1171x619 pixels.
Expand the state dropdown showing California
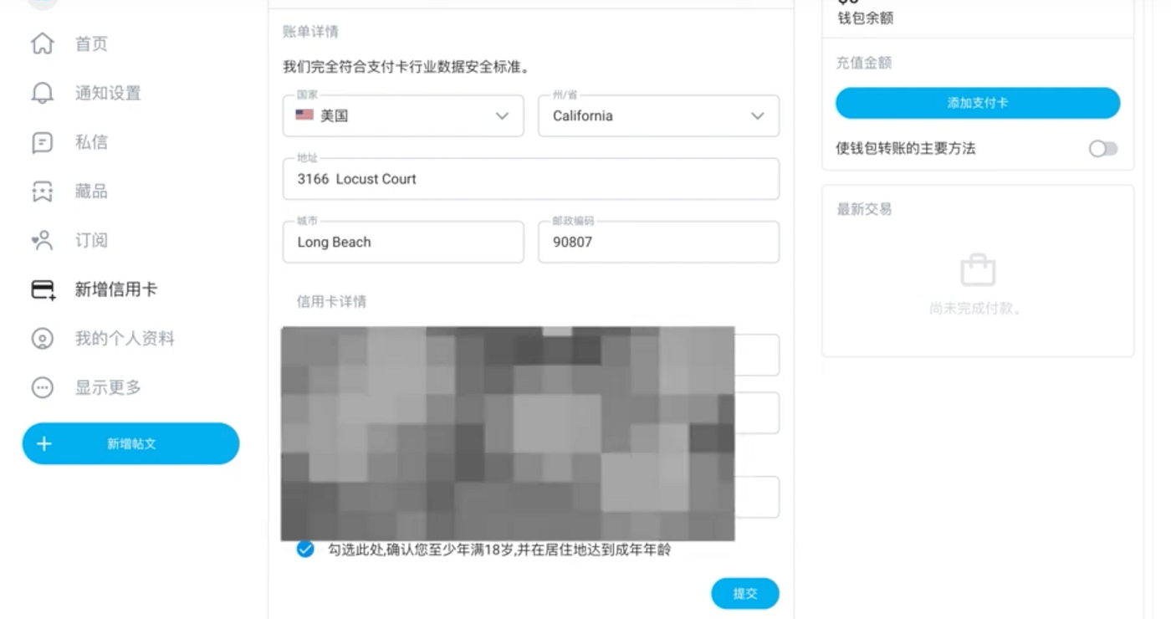658,115
